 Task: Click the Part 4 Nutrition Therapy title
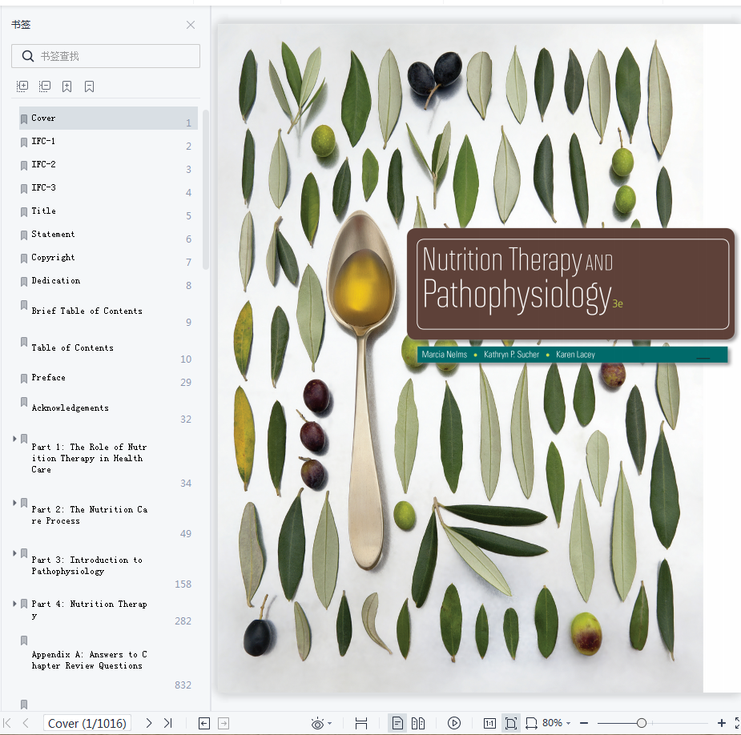89,609
